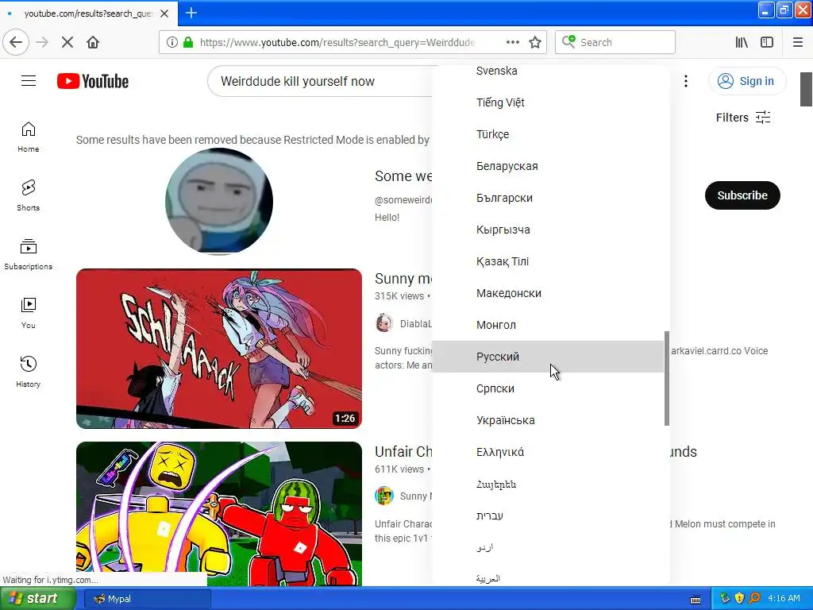The height and width of the screenshot is (610, 813).
Task: Go to YouTube Home in sidebar
Action: click(x=29, y=137)
